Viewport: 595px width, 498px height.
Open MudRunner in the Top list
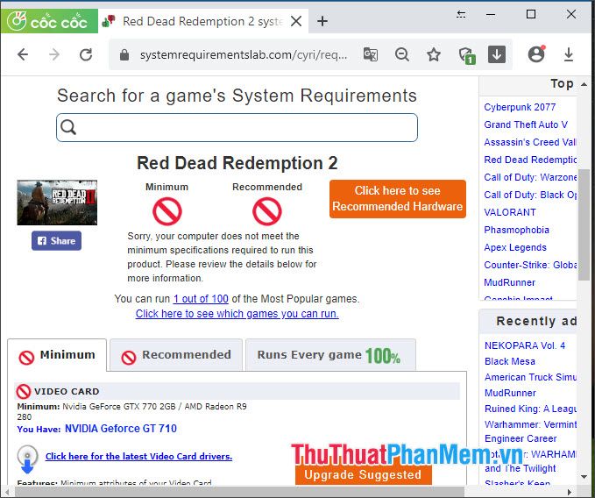[509, 282]
